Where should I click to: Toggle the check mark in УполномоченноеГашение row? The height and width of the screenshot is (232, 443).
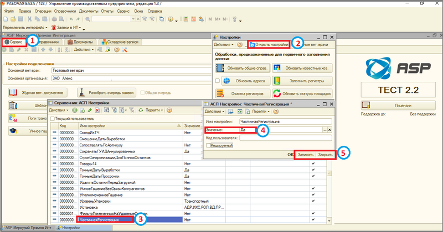coord(313,195)
